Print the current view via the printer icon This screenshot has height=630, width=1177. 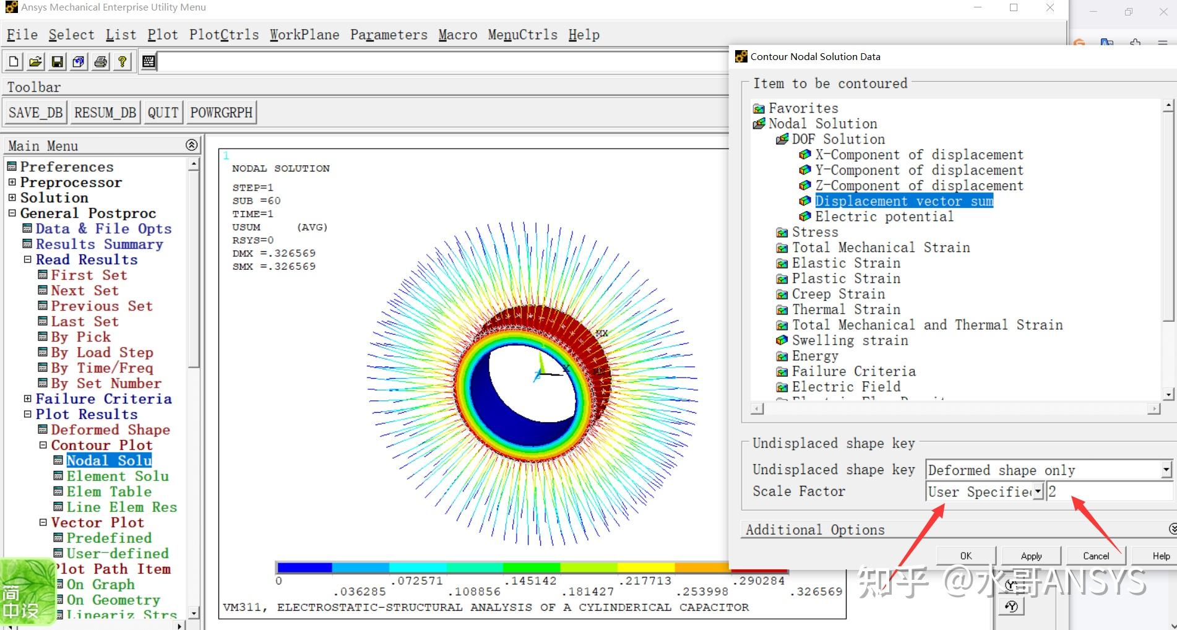100,61
